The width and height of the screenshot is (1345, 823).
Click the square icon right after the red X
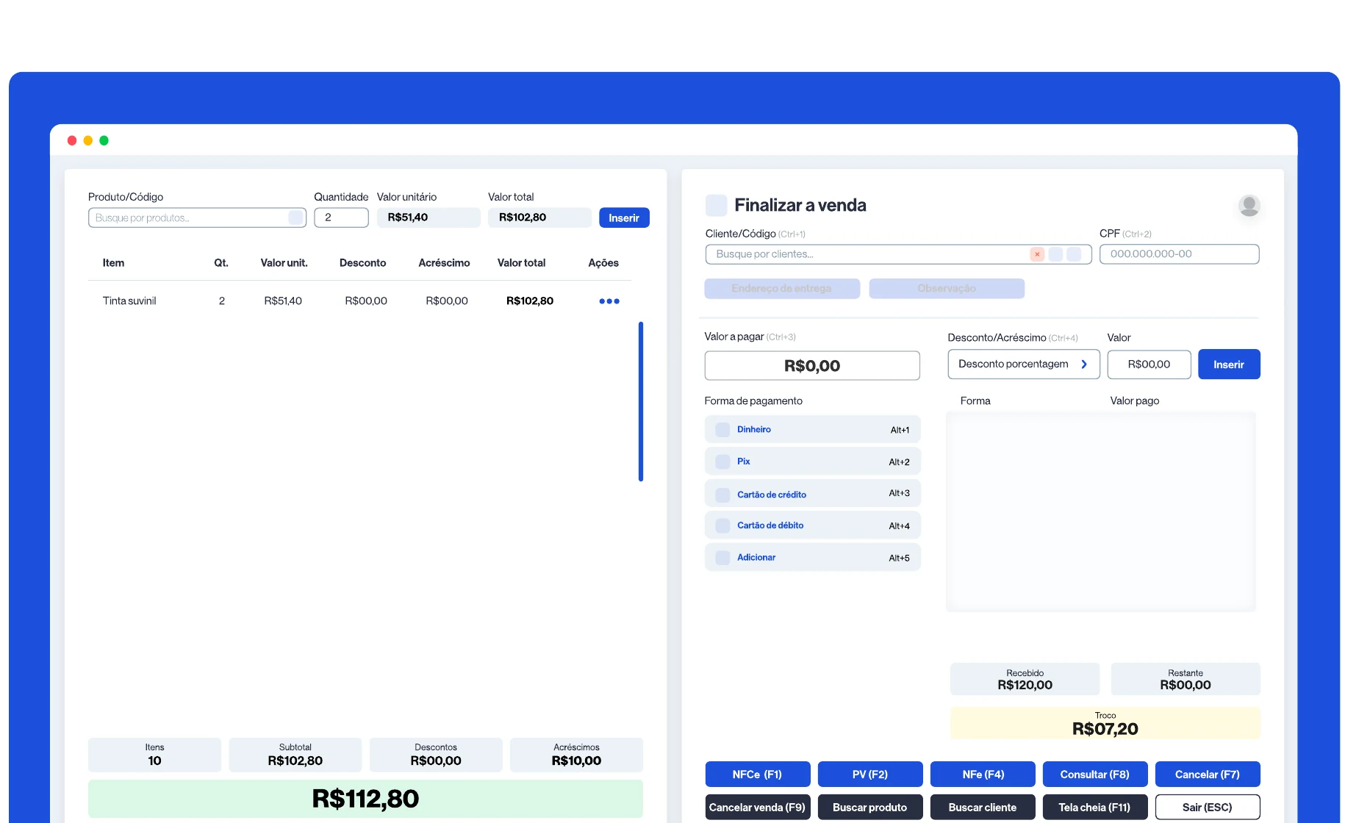1055,254
